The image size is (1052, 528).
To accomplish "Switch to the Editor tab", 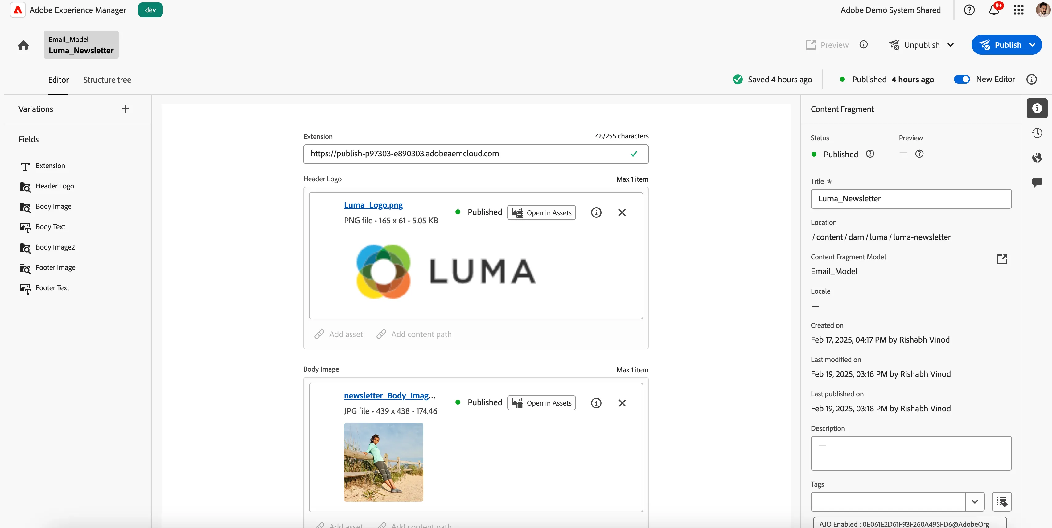I will point(58,80).
